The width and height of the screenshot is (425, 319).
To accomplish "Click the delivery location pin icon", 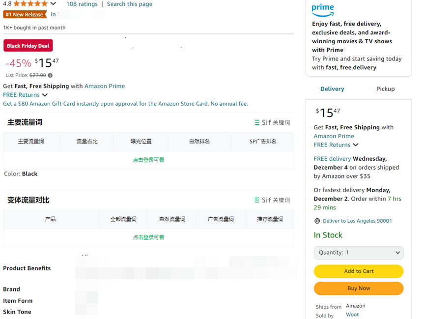I will (317, 221).
